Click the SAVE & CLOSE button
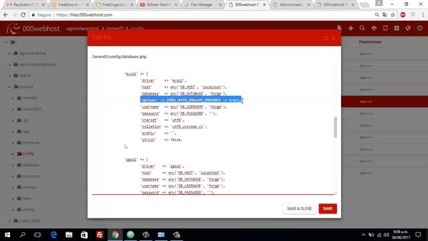Viewport: 428px width, 241px height. click(299, 208)
